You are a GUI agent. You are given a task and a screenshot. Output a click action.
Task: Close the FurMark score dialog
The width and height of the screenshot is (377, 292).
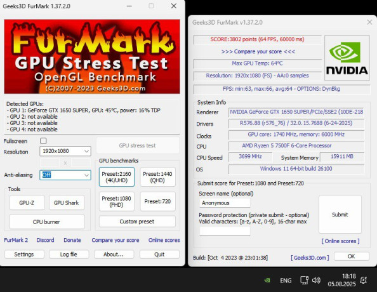point(369,22)
